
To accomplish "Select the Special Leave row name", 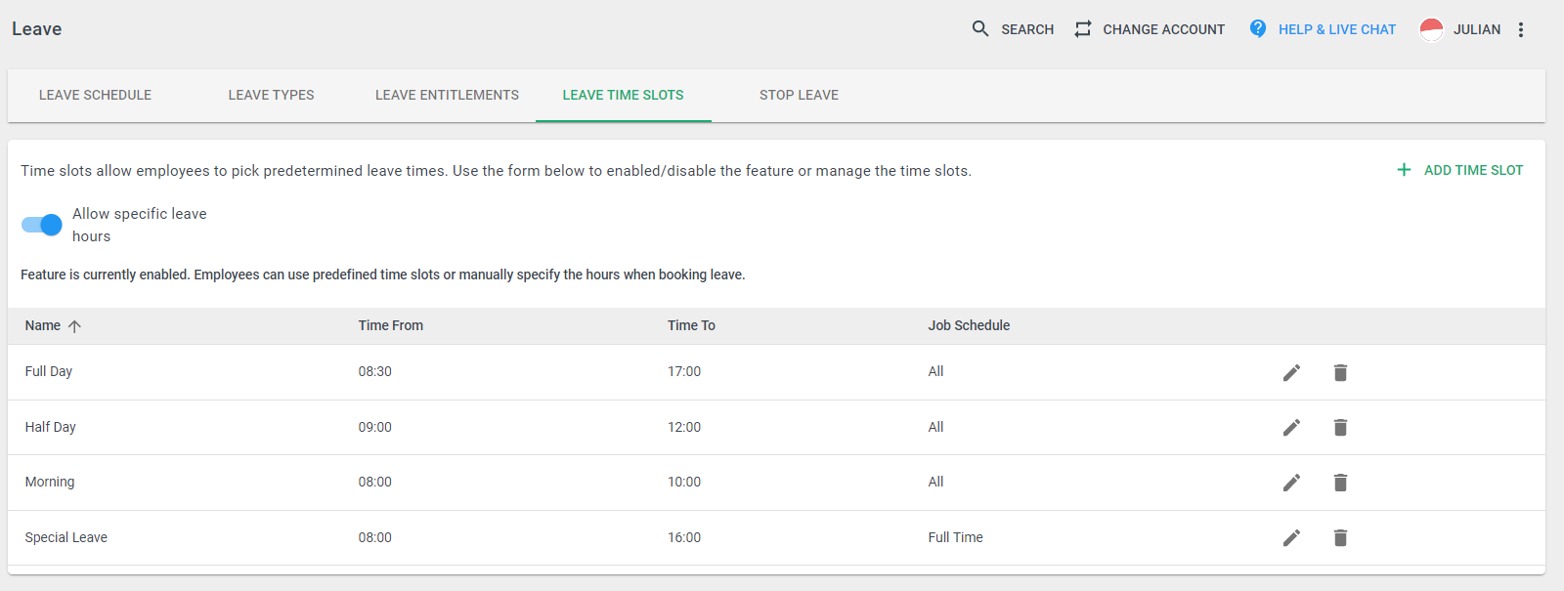I will click(x=66, y=537).
